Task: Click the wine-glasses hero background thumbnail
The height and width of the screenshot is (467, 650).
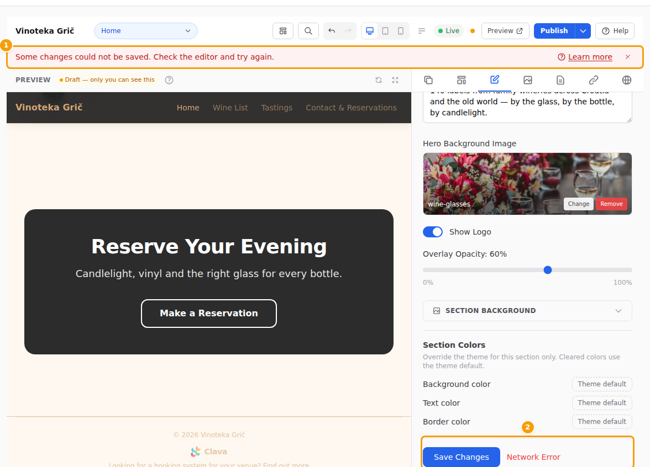Action: (x=527, y=184)
